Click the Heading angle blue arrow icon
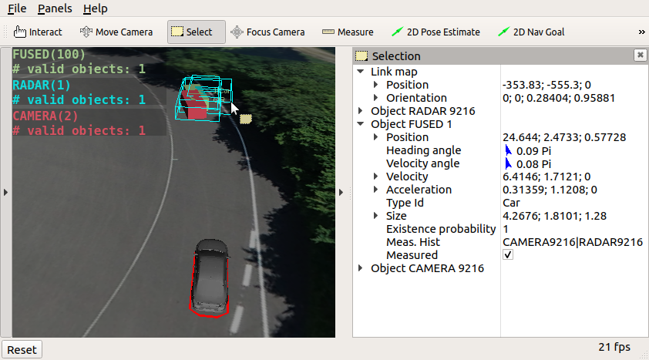The height and width of the screenshot is (360, 649). coord(508,150)
